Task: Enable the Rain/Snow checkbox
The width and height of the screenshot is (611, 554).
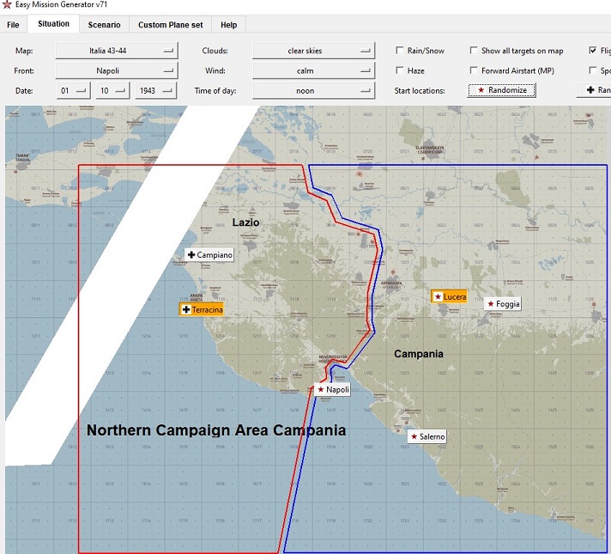Action: pyautogui.click(x=399, y=51)
